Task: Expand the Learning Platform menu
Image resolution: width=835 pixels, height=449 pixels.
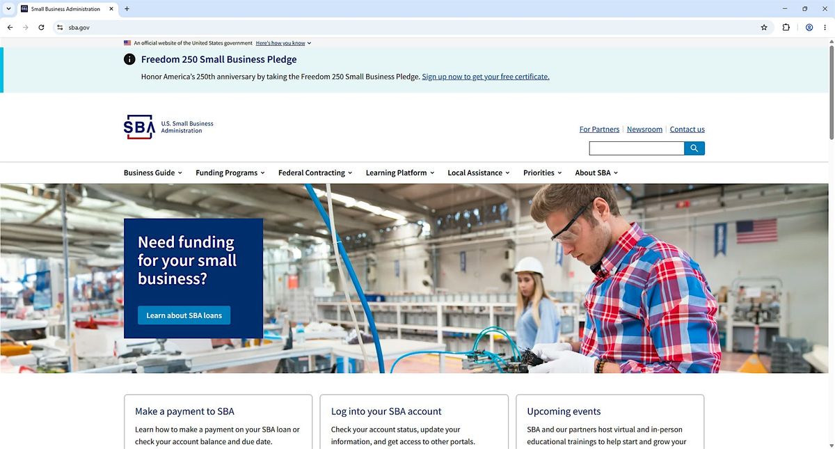Action: 400,173
